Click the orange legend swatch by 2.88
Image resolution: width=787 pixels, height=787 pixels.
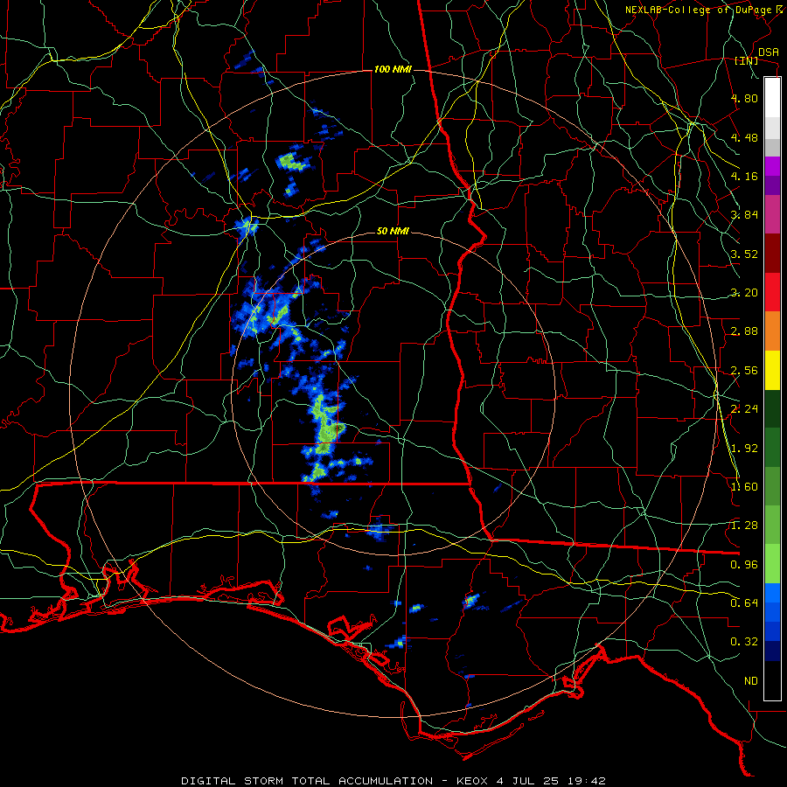tap(772, 331)
